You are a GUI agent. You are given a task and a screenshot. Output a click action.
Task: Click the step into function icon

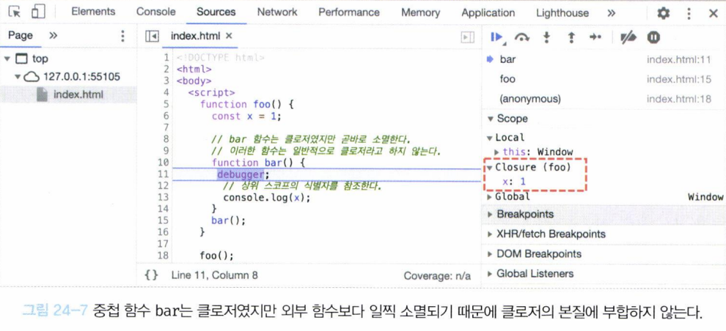point(546,37)
